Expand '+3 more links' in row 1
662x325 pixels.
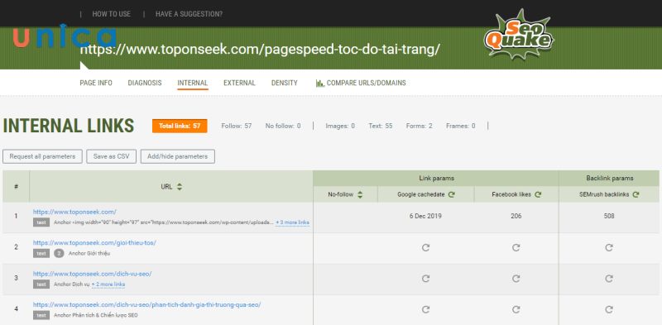pyautogui.click(x=293, y=222)
